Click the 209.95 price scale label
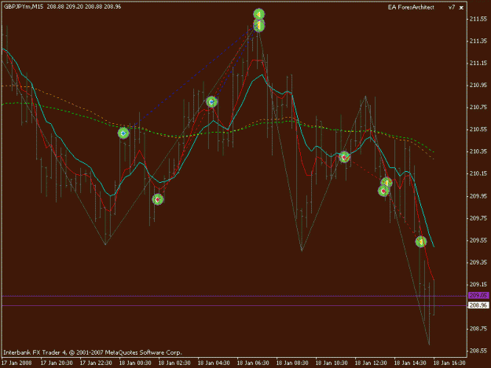 (478, 195)
